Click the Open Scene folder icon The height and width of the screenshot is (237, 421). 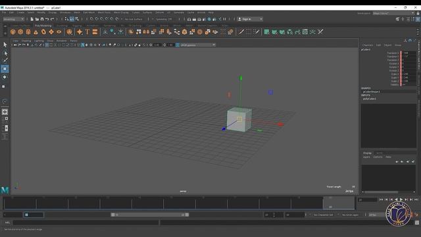[37, 19]
